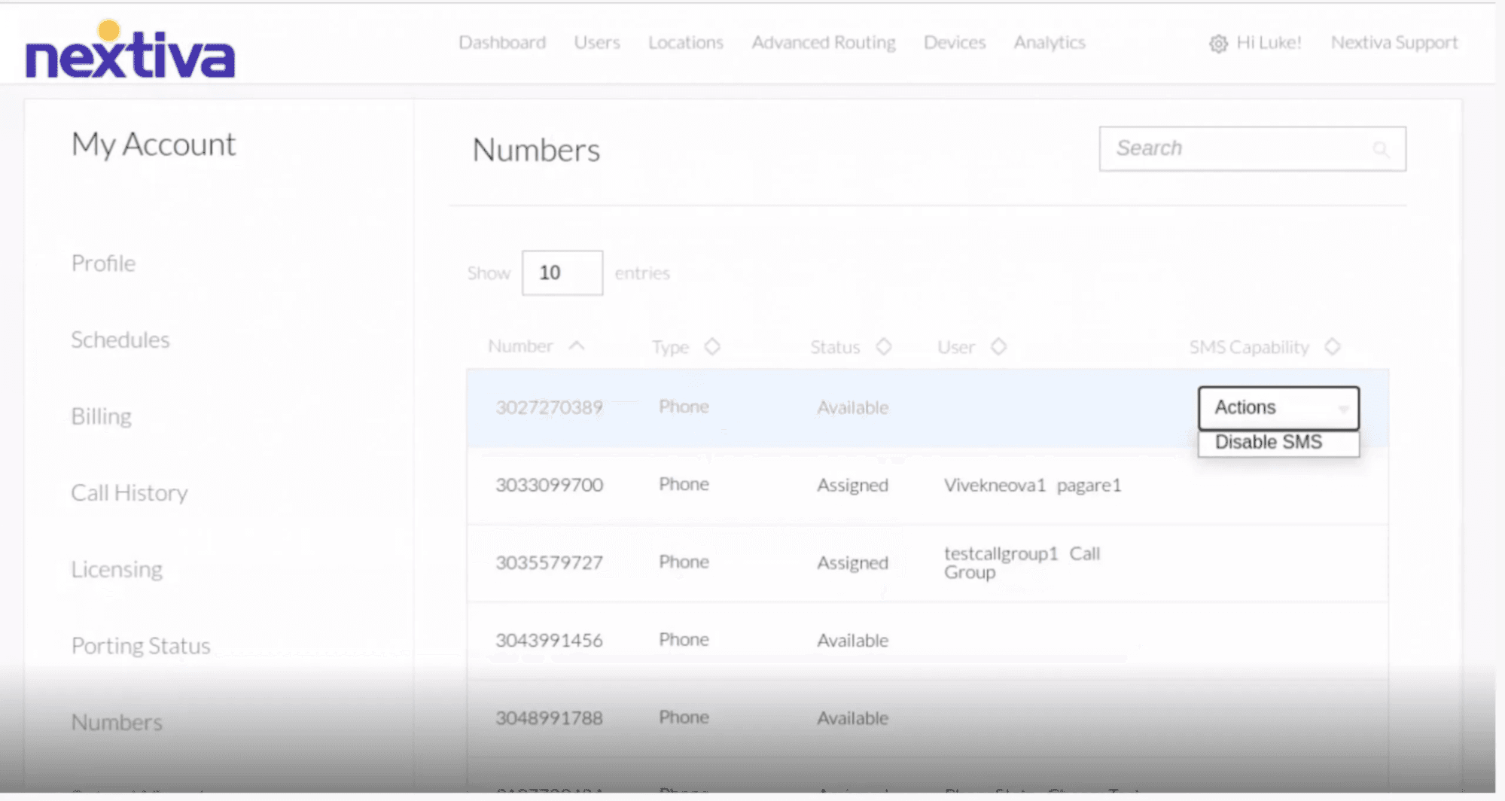Image resolution: width=1505 pixels, height=801 pixels.
Task: Click the Show entries count box
Action: [562, 273]
